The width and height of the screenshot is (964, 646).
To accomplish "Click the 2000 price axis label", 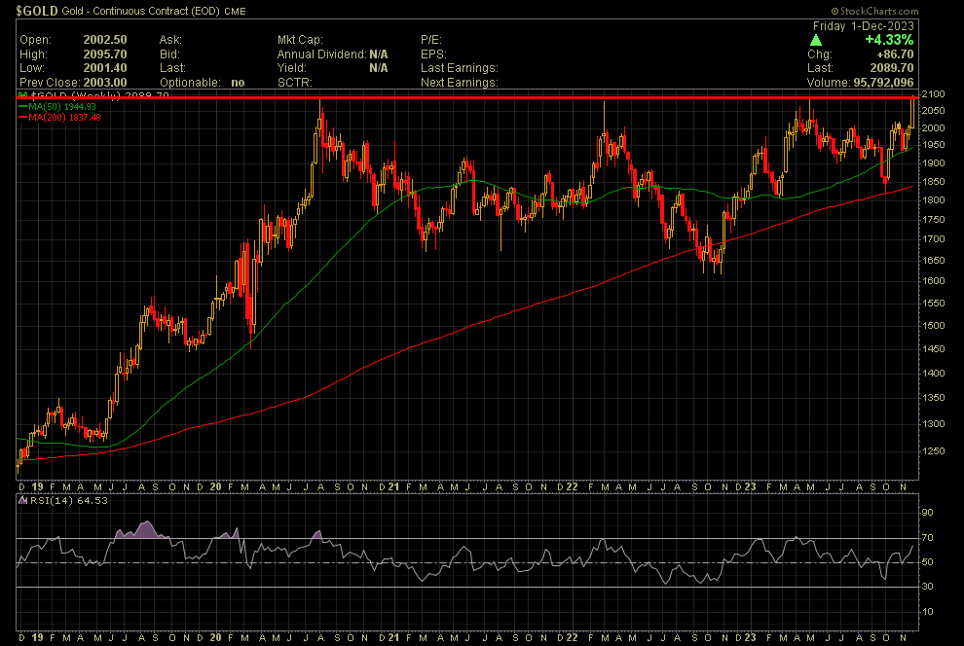I will [x=933, y=127].
